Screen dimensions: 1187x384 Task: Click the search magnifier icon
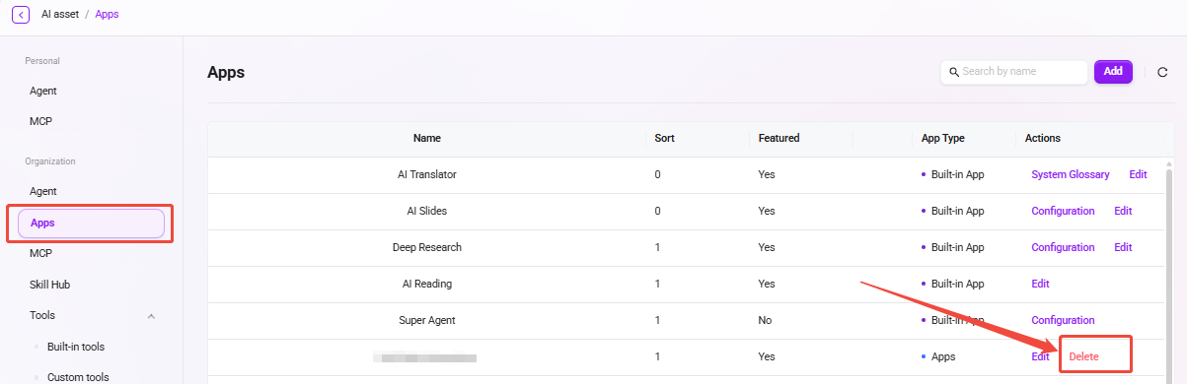click(954, 72)
